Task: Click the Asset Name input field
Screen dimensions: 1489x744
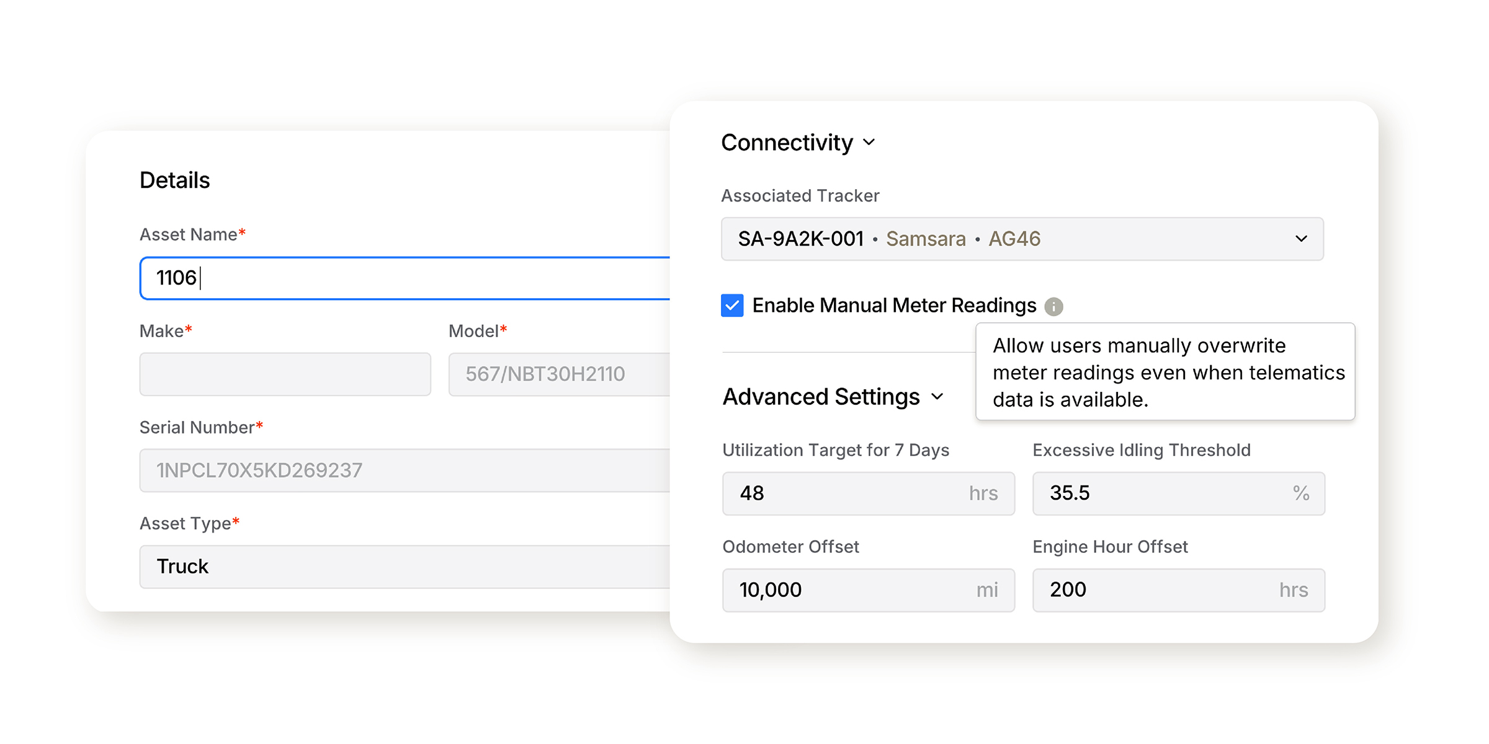Action: coord(403,278)
